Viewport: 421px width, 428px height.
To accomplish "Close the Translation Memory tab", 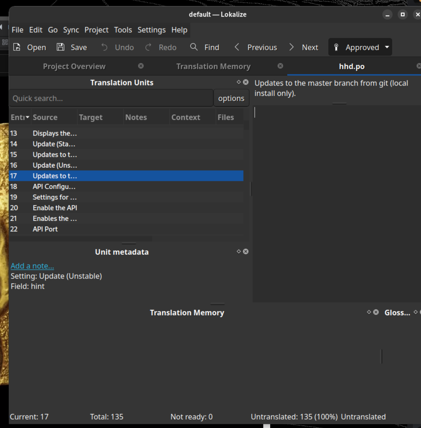I will [x=280, y=66].
